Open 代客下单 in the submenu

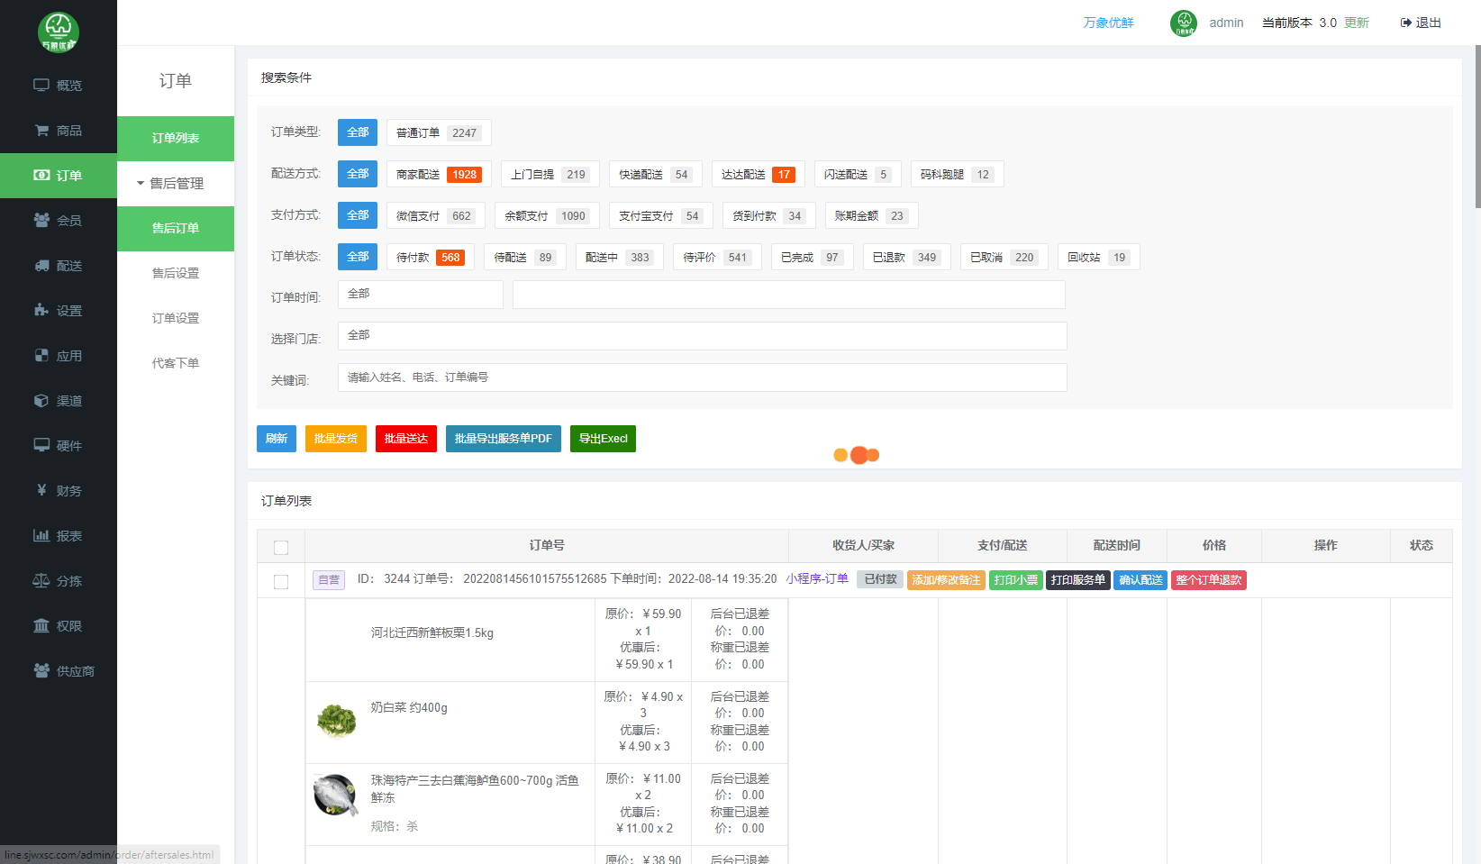click(176, 364)
